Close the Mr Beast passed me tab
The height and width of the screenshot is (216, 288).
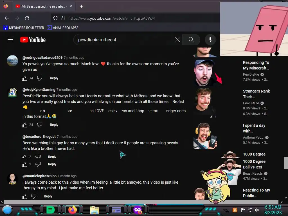click(71, 6)
